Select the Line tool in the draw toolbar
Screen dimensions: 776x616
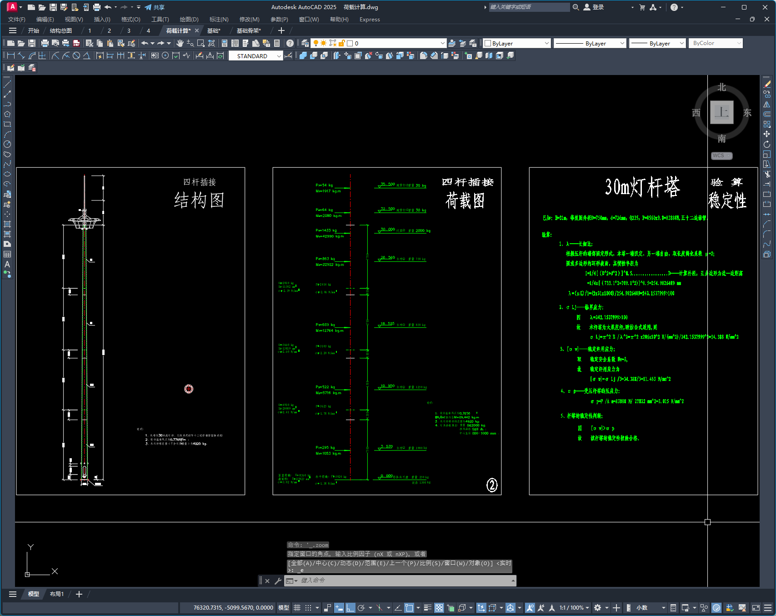click(x=7, y=84)
